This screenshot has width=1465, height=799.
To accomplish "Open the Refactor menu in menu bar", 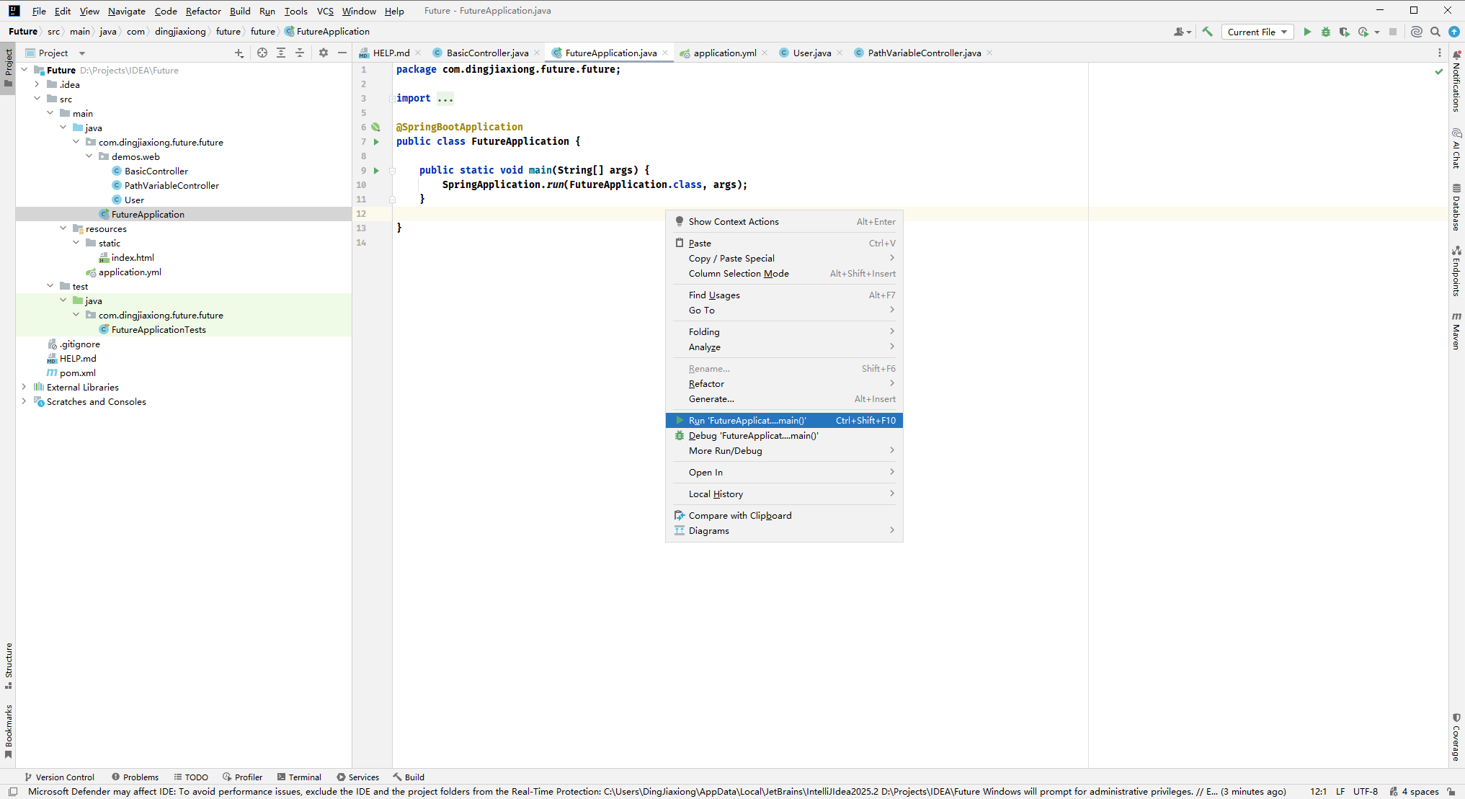I will [203, 11].
